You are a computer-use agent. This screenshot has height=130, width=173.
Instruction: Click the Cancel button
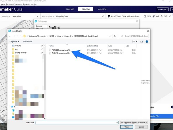(141, 127)
